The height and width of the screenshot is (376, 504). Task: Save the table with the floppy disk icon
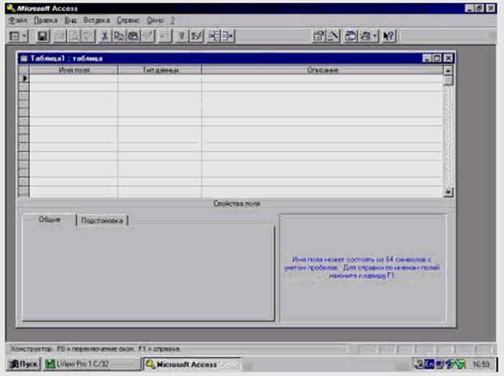tap(42, 36)
